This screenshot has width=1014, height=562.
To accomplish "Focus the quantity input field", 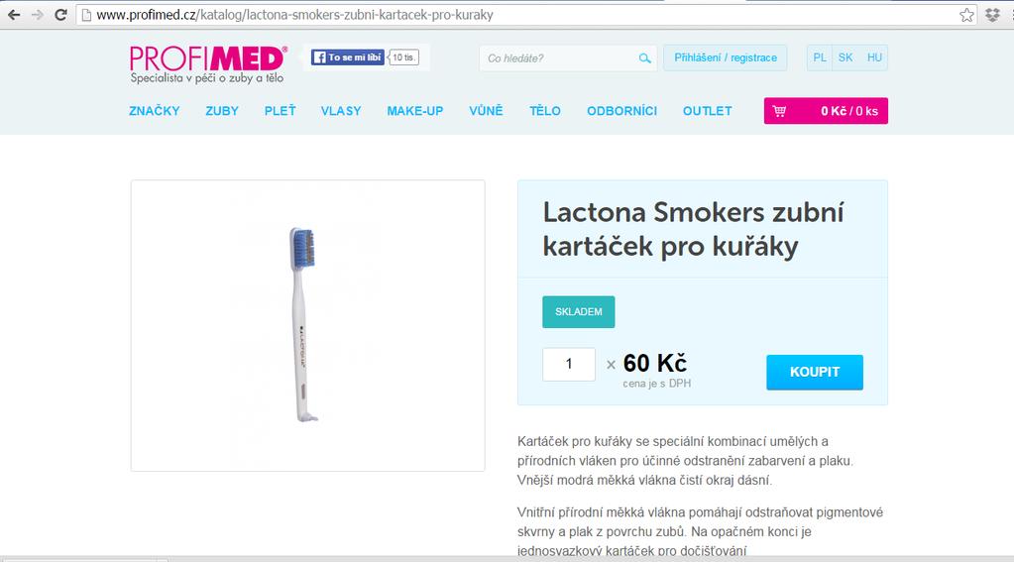I will 569,364.
